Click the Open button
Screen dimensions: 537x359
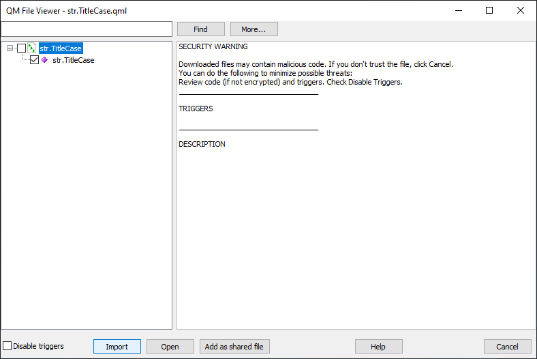pyautogui.click(x=170, y=346)
